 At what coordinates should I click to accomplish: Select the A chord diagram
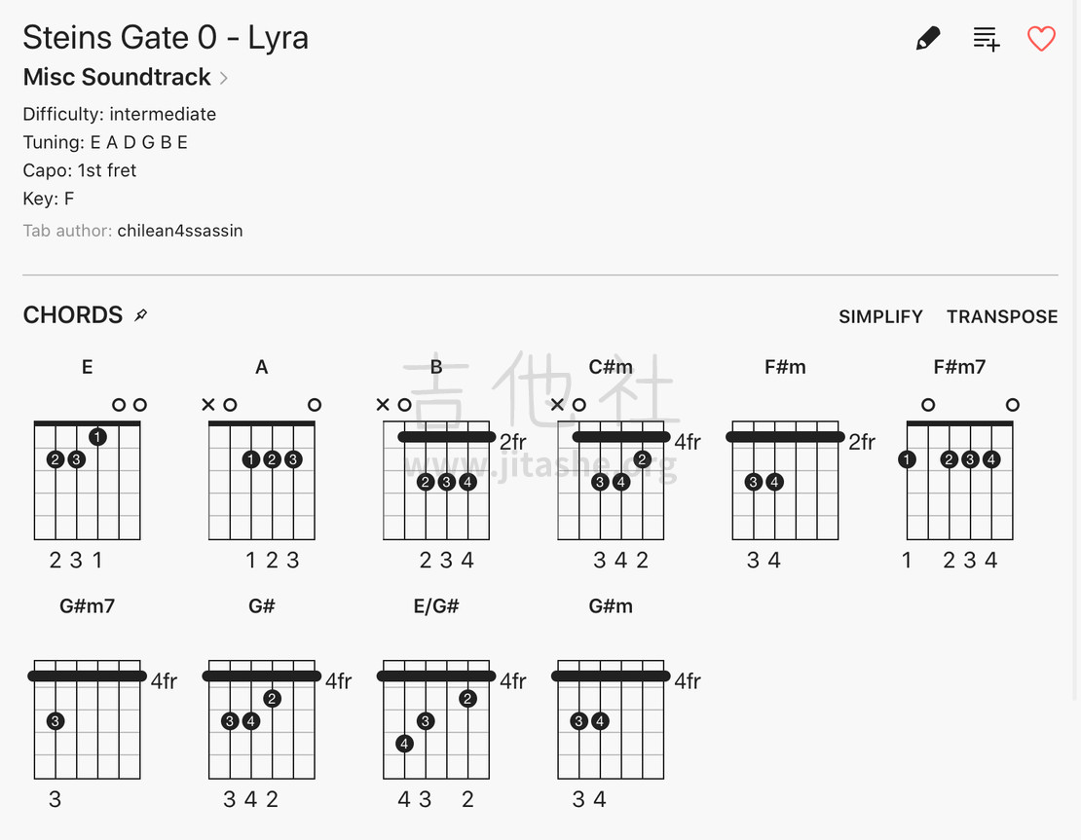tap(262, 465)
